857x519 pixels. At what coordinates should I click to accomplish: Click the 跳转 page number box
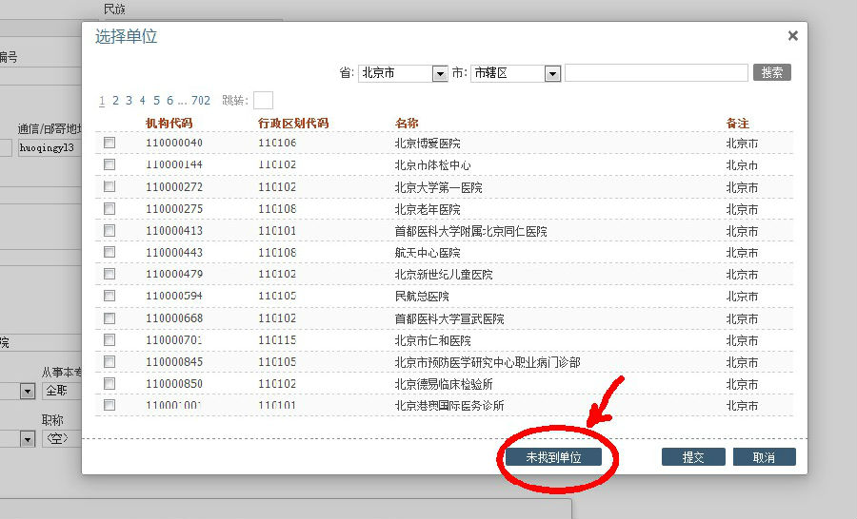263,101
